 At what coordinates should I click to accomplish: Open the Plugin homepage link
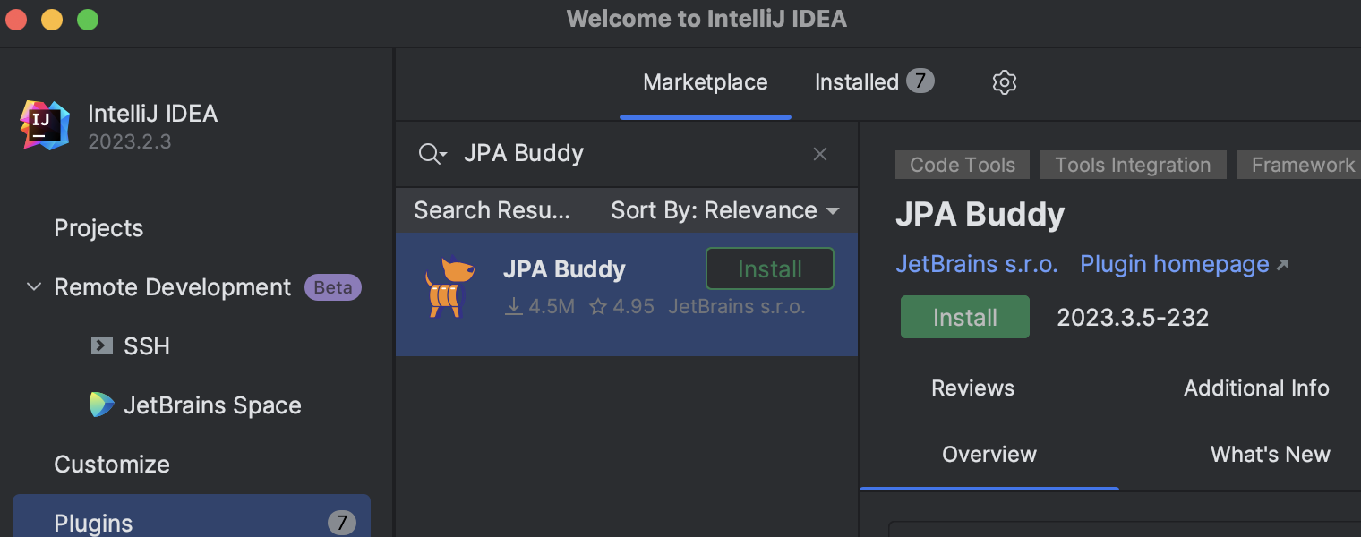pos(1175,264)
